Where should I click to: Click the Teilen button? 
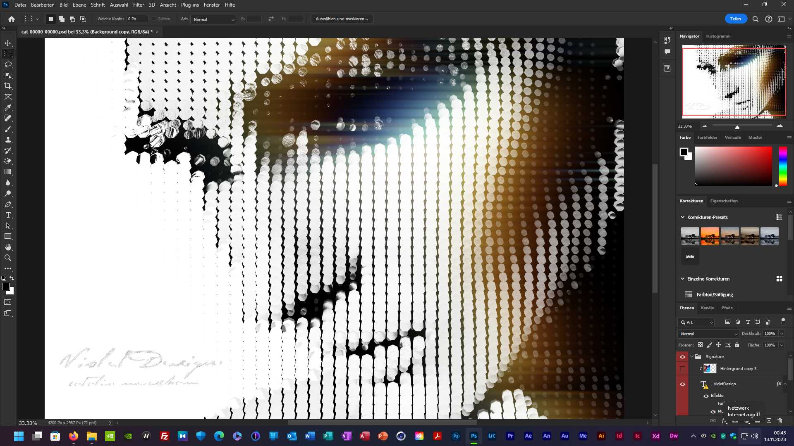(735, 19)
